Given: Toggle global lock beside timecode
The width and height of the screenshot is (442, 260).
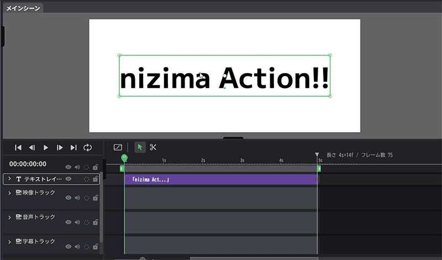Looking at the screenshot, I should (95, 167).
